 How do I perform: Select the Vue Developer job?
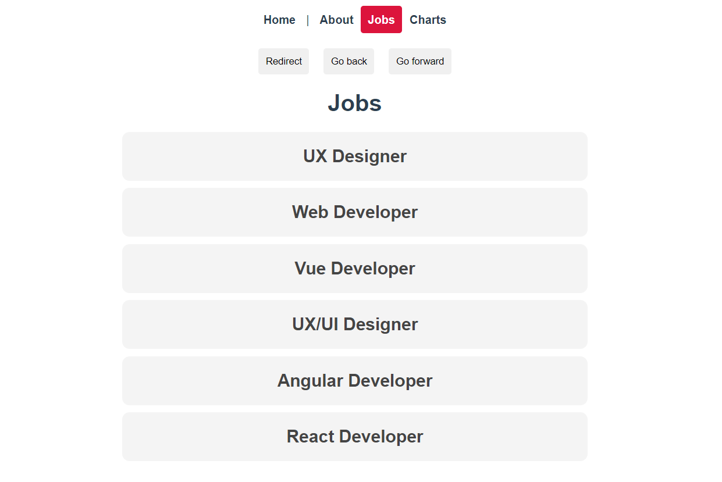355,269
